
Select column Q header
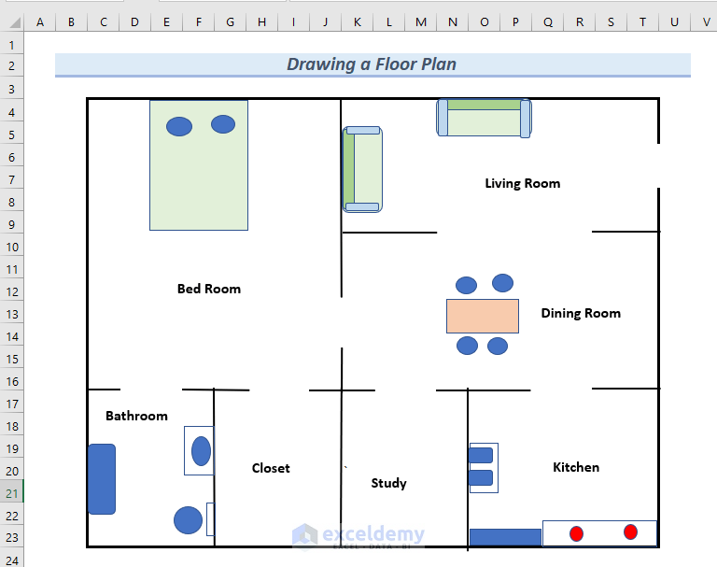tap(548, 22)
